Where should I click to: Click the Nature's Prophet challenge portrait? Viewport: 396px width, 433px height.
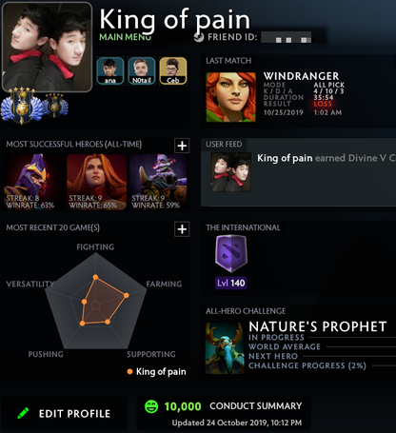225,348
